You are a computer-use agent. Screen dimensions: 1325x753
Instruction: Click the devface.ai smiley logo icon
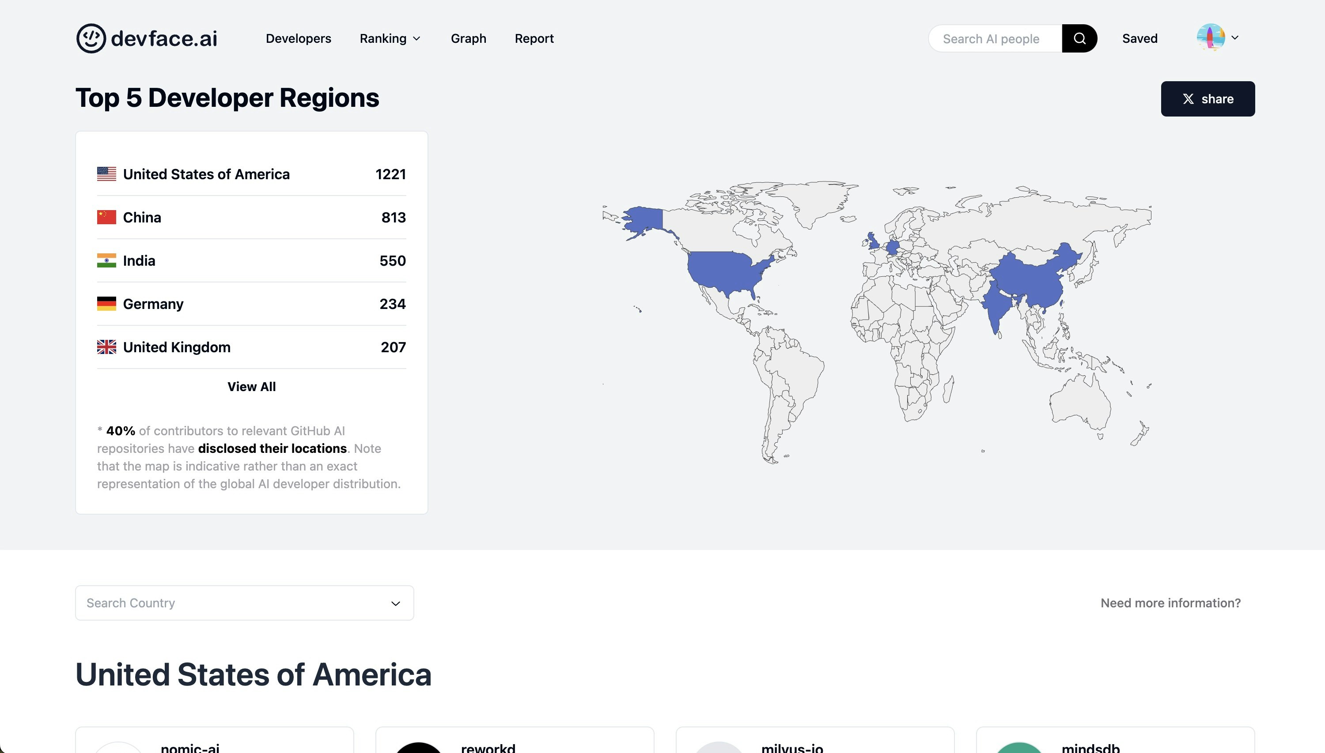[91, 38]
